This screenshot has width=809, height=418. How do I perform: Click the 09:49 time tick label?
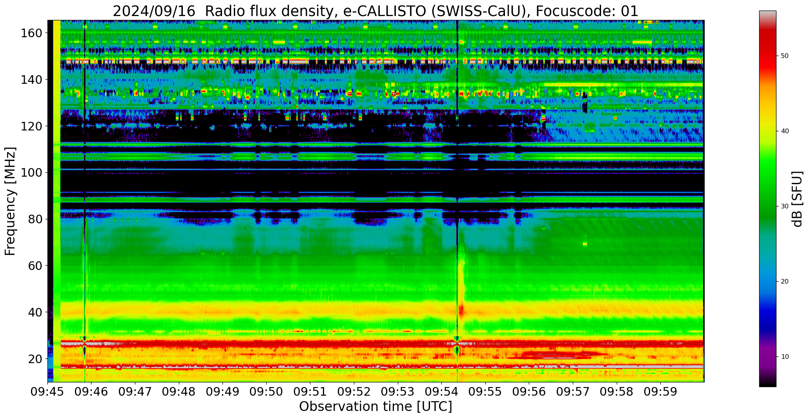point(222,392)
